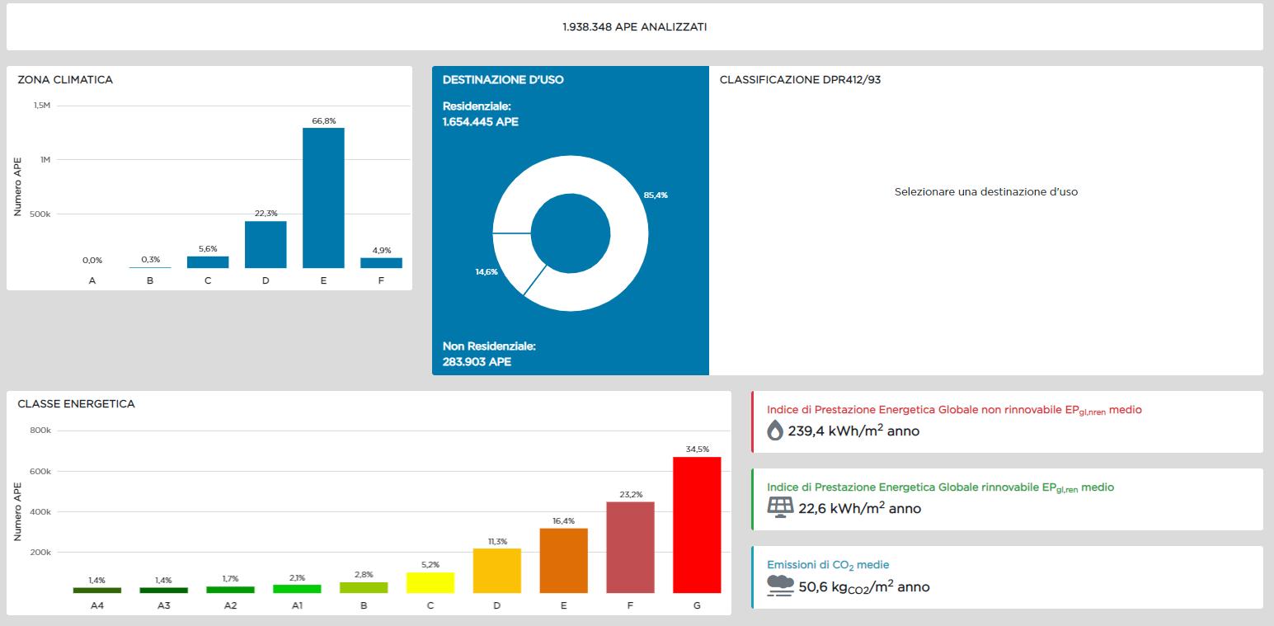This screenshot has width=1274, height=626.
Task: Click the dark green class A4 bar
Action: click(x=96, y=591)
